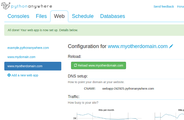Image resolution: width=184 pixels, height=120 pixels.
Task: Select www.myotherdomain.com sidebar entry
Action: (x=33, y=66)
